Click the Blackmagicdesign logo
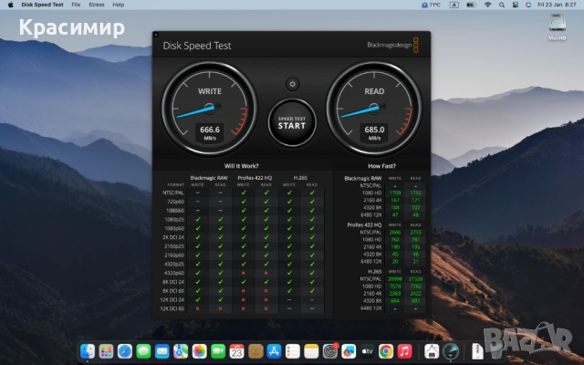Screen dimensions: 584x365 [x=392, y=45]
